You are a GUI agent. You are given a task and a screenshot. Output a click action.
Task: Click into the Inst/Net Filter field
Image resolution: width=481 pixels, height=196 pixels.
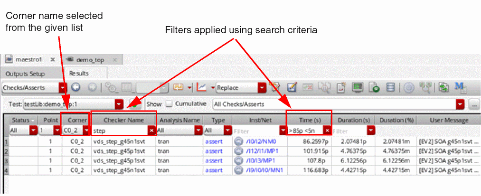click(256, 131)
